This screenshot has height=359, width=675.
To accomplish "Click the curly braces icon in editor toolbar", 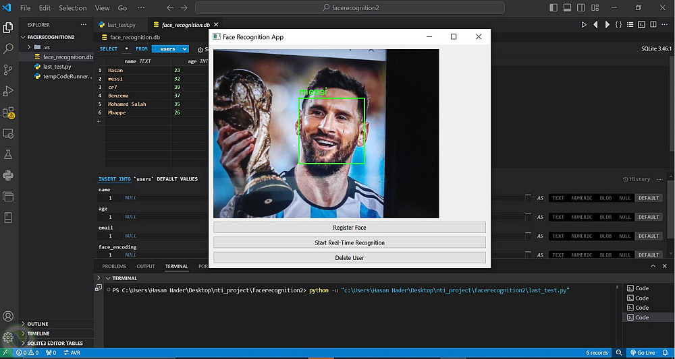I will [x=618, y=25].
